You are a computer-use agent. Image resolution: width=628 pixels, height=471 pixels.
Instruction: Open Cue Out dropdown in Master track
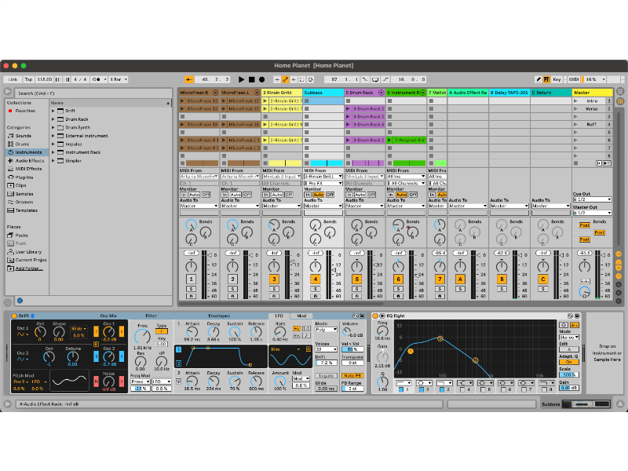pos(592,199)
